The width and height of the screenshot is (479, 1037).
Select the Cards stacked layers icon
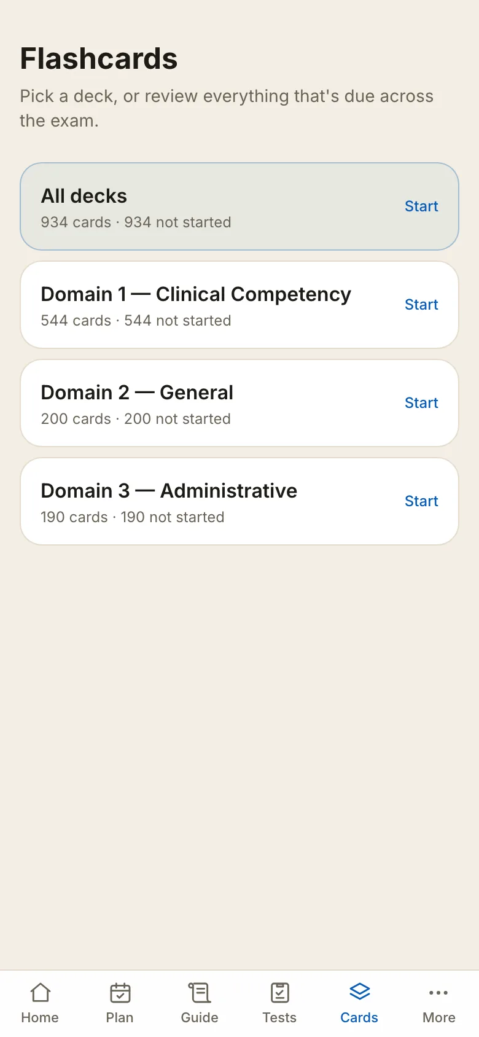tap(359, 992)
